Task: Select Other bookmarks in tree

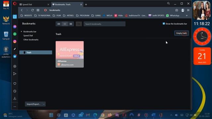Action: (31, 40)
